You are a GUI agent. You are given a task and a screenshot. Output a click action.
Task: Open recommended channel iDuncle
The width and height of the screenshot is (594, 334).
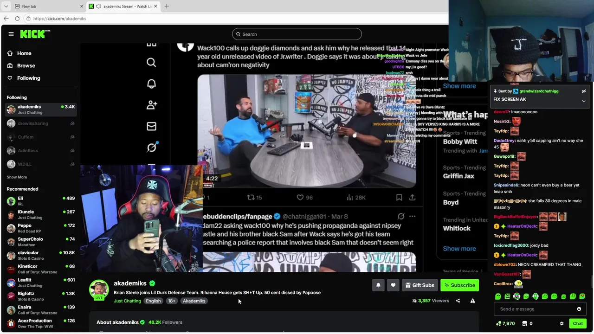41,214
